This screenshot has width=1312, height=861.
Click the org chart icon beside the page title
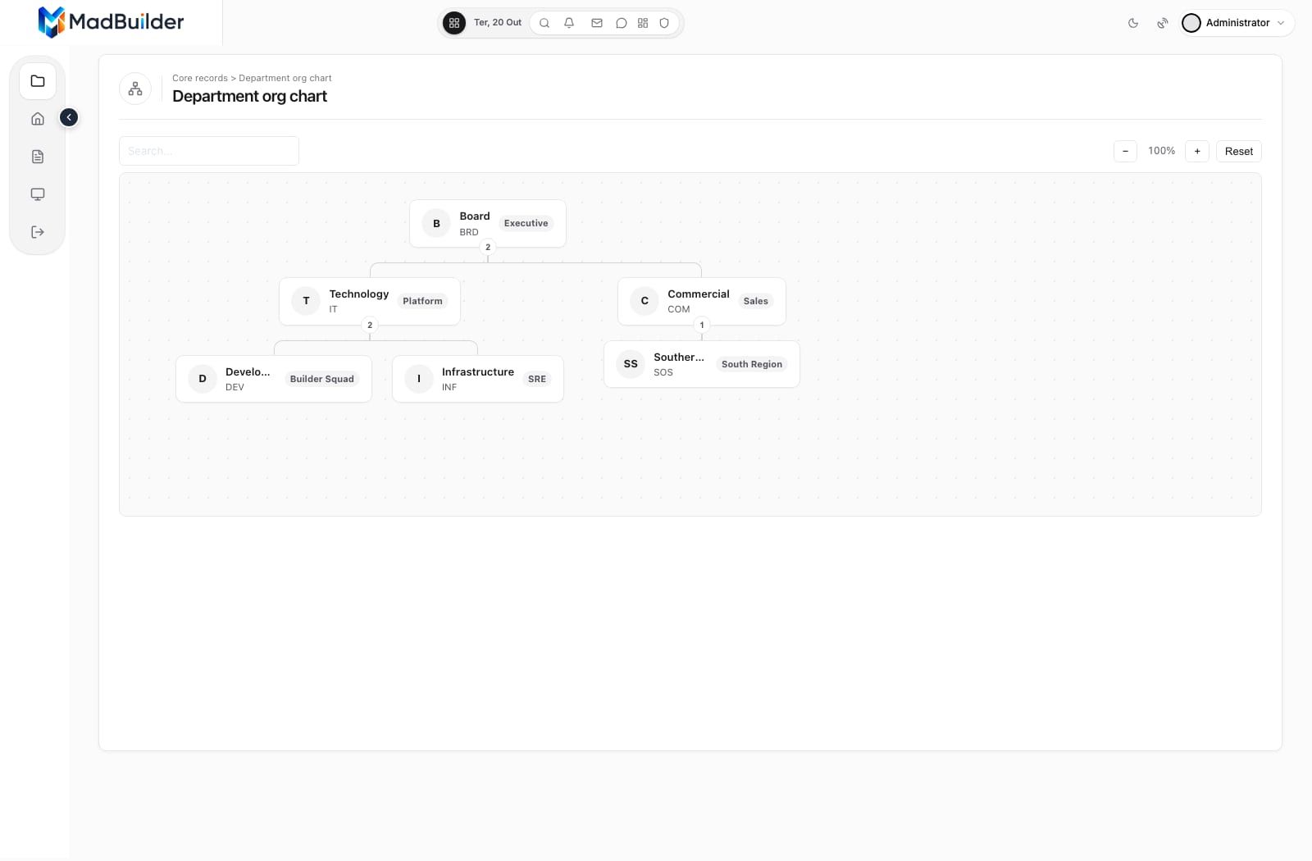(135, 89)
